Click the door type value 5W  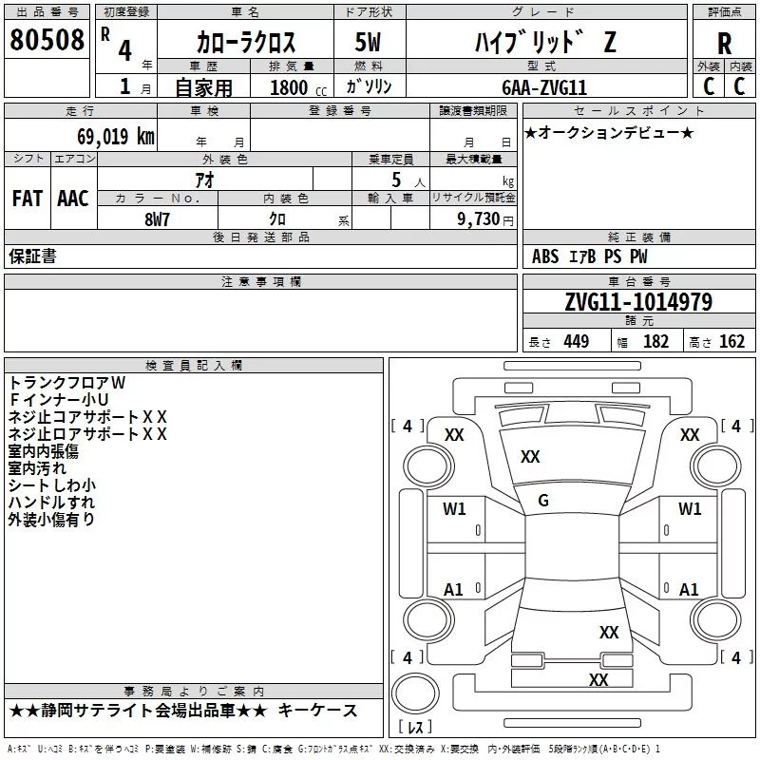(368, 43)
